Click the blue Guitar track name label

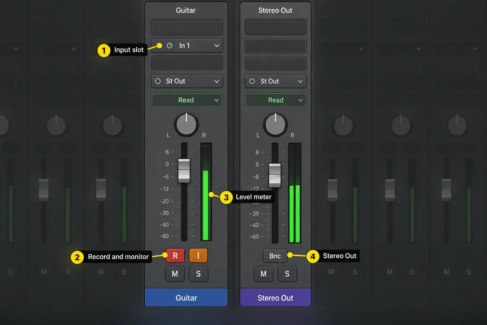(186, 298)
